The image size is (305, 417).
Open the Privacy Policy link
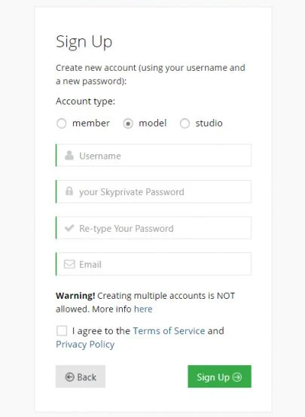[x=85, y=345]
